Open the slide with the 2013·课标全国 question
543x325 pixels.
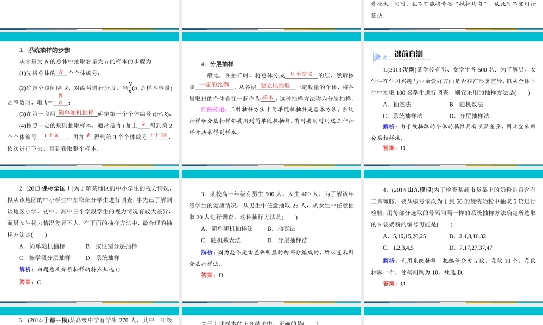(x=90, y=236)
